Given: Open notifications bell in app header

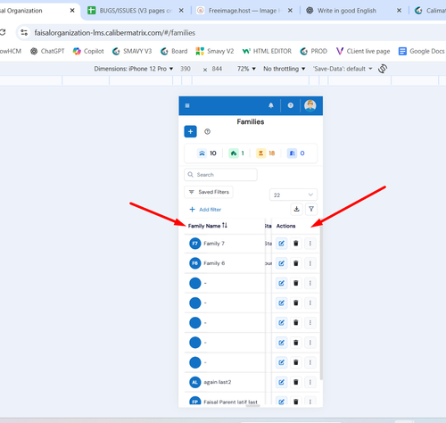Looking at the screenshot, I should [271, 105].
